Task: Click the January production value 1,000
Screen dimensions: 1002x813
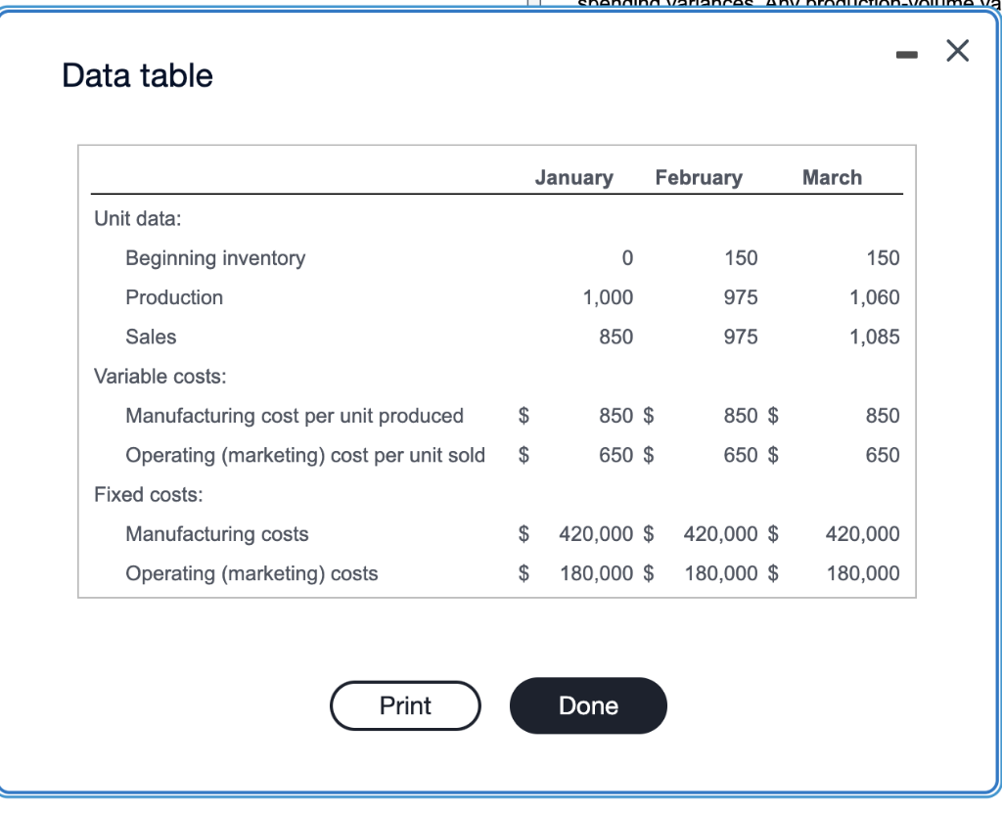Action: tap(610, 297)
